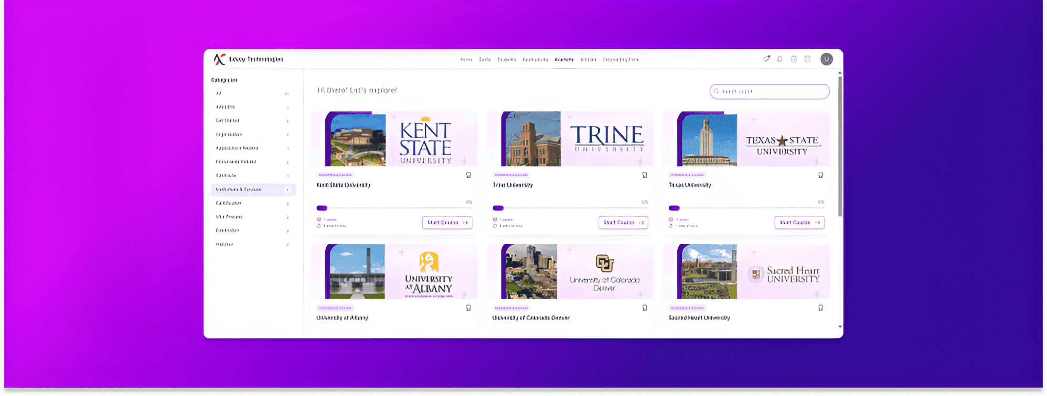
Task: Bookmark the Sacred Heart University card
Action: (x=820, y=308)
